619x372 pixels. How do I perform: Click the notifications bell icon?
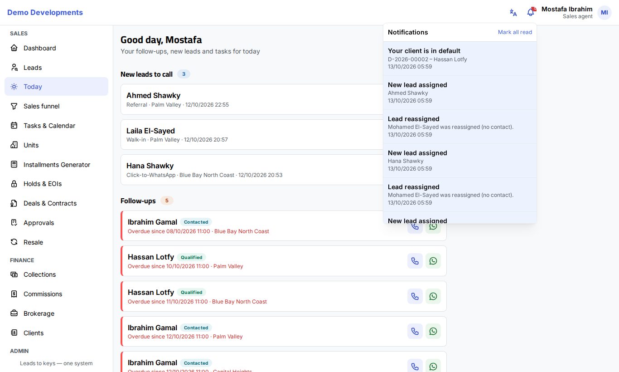(531, 13)
